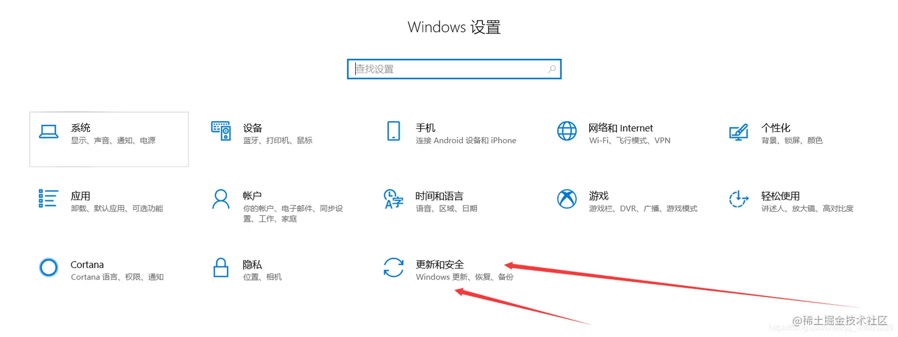Open the 应用 list icon
The height and width of the screenshot is (337, 898).
49,199
